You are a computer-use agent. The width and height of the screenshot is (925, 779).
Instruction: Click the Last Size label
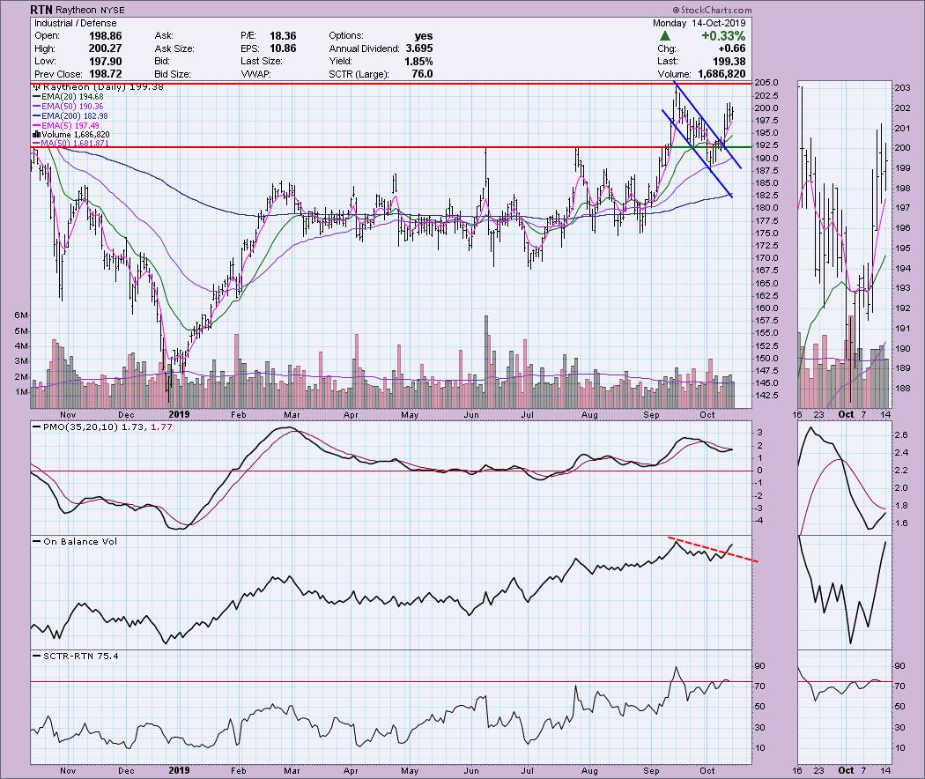click(x=262, y=62)
